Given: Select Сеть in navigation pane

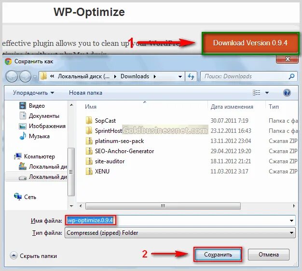Looking at the screenshot, I should coord(30,197).
